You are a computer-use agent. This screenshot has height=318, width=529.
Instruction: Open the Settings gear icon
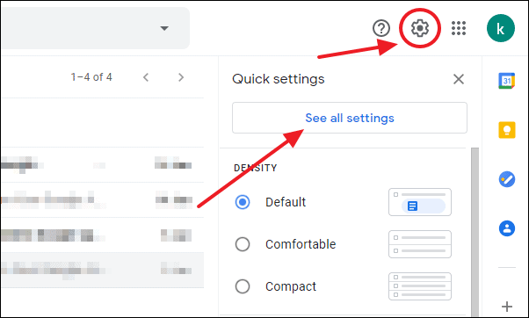[420, 28]
